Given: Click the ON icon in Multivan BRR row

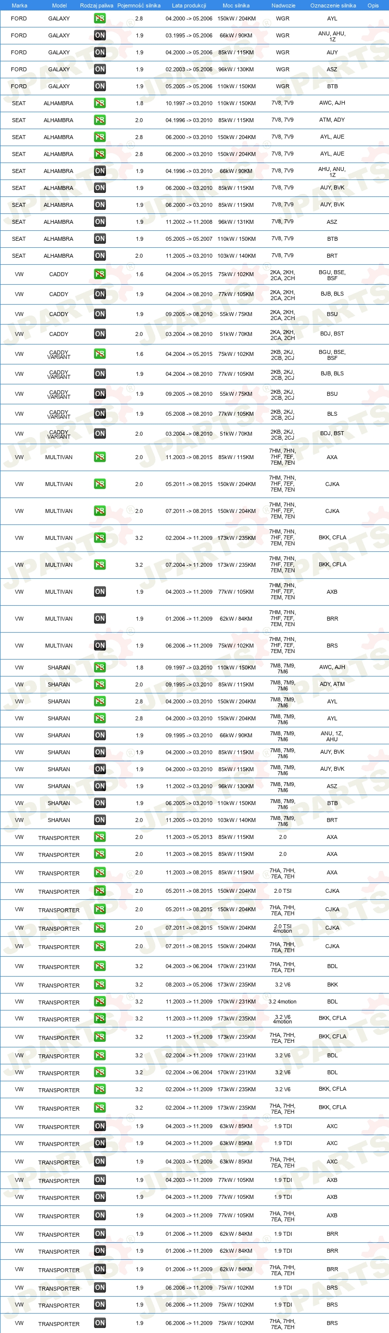Looking at the screenshot, I should pyautogui.click(x=99, y=618).
